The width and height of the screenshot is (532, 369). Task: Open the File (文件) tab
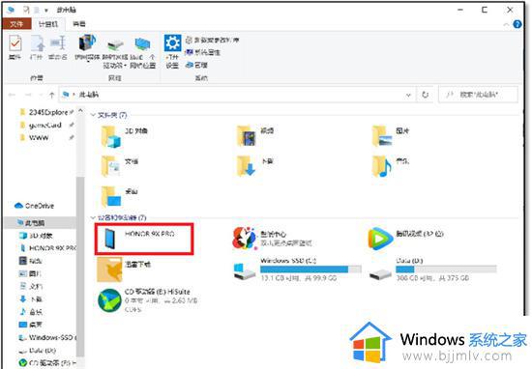pos(16,24)
